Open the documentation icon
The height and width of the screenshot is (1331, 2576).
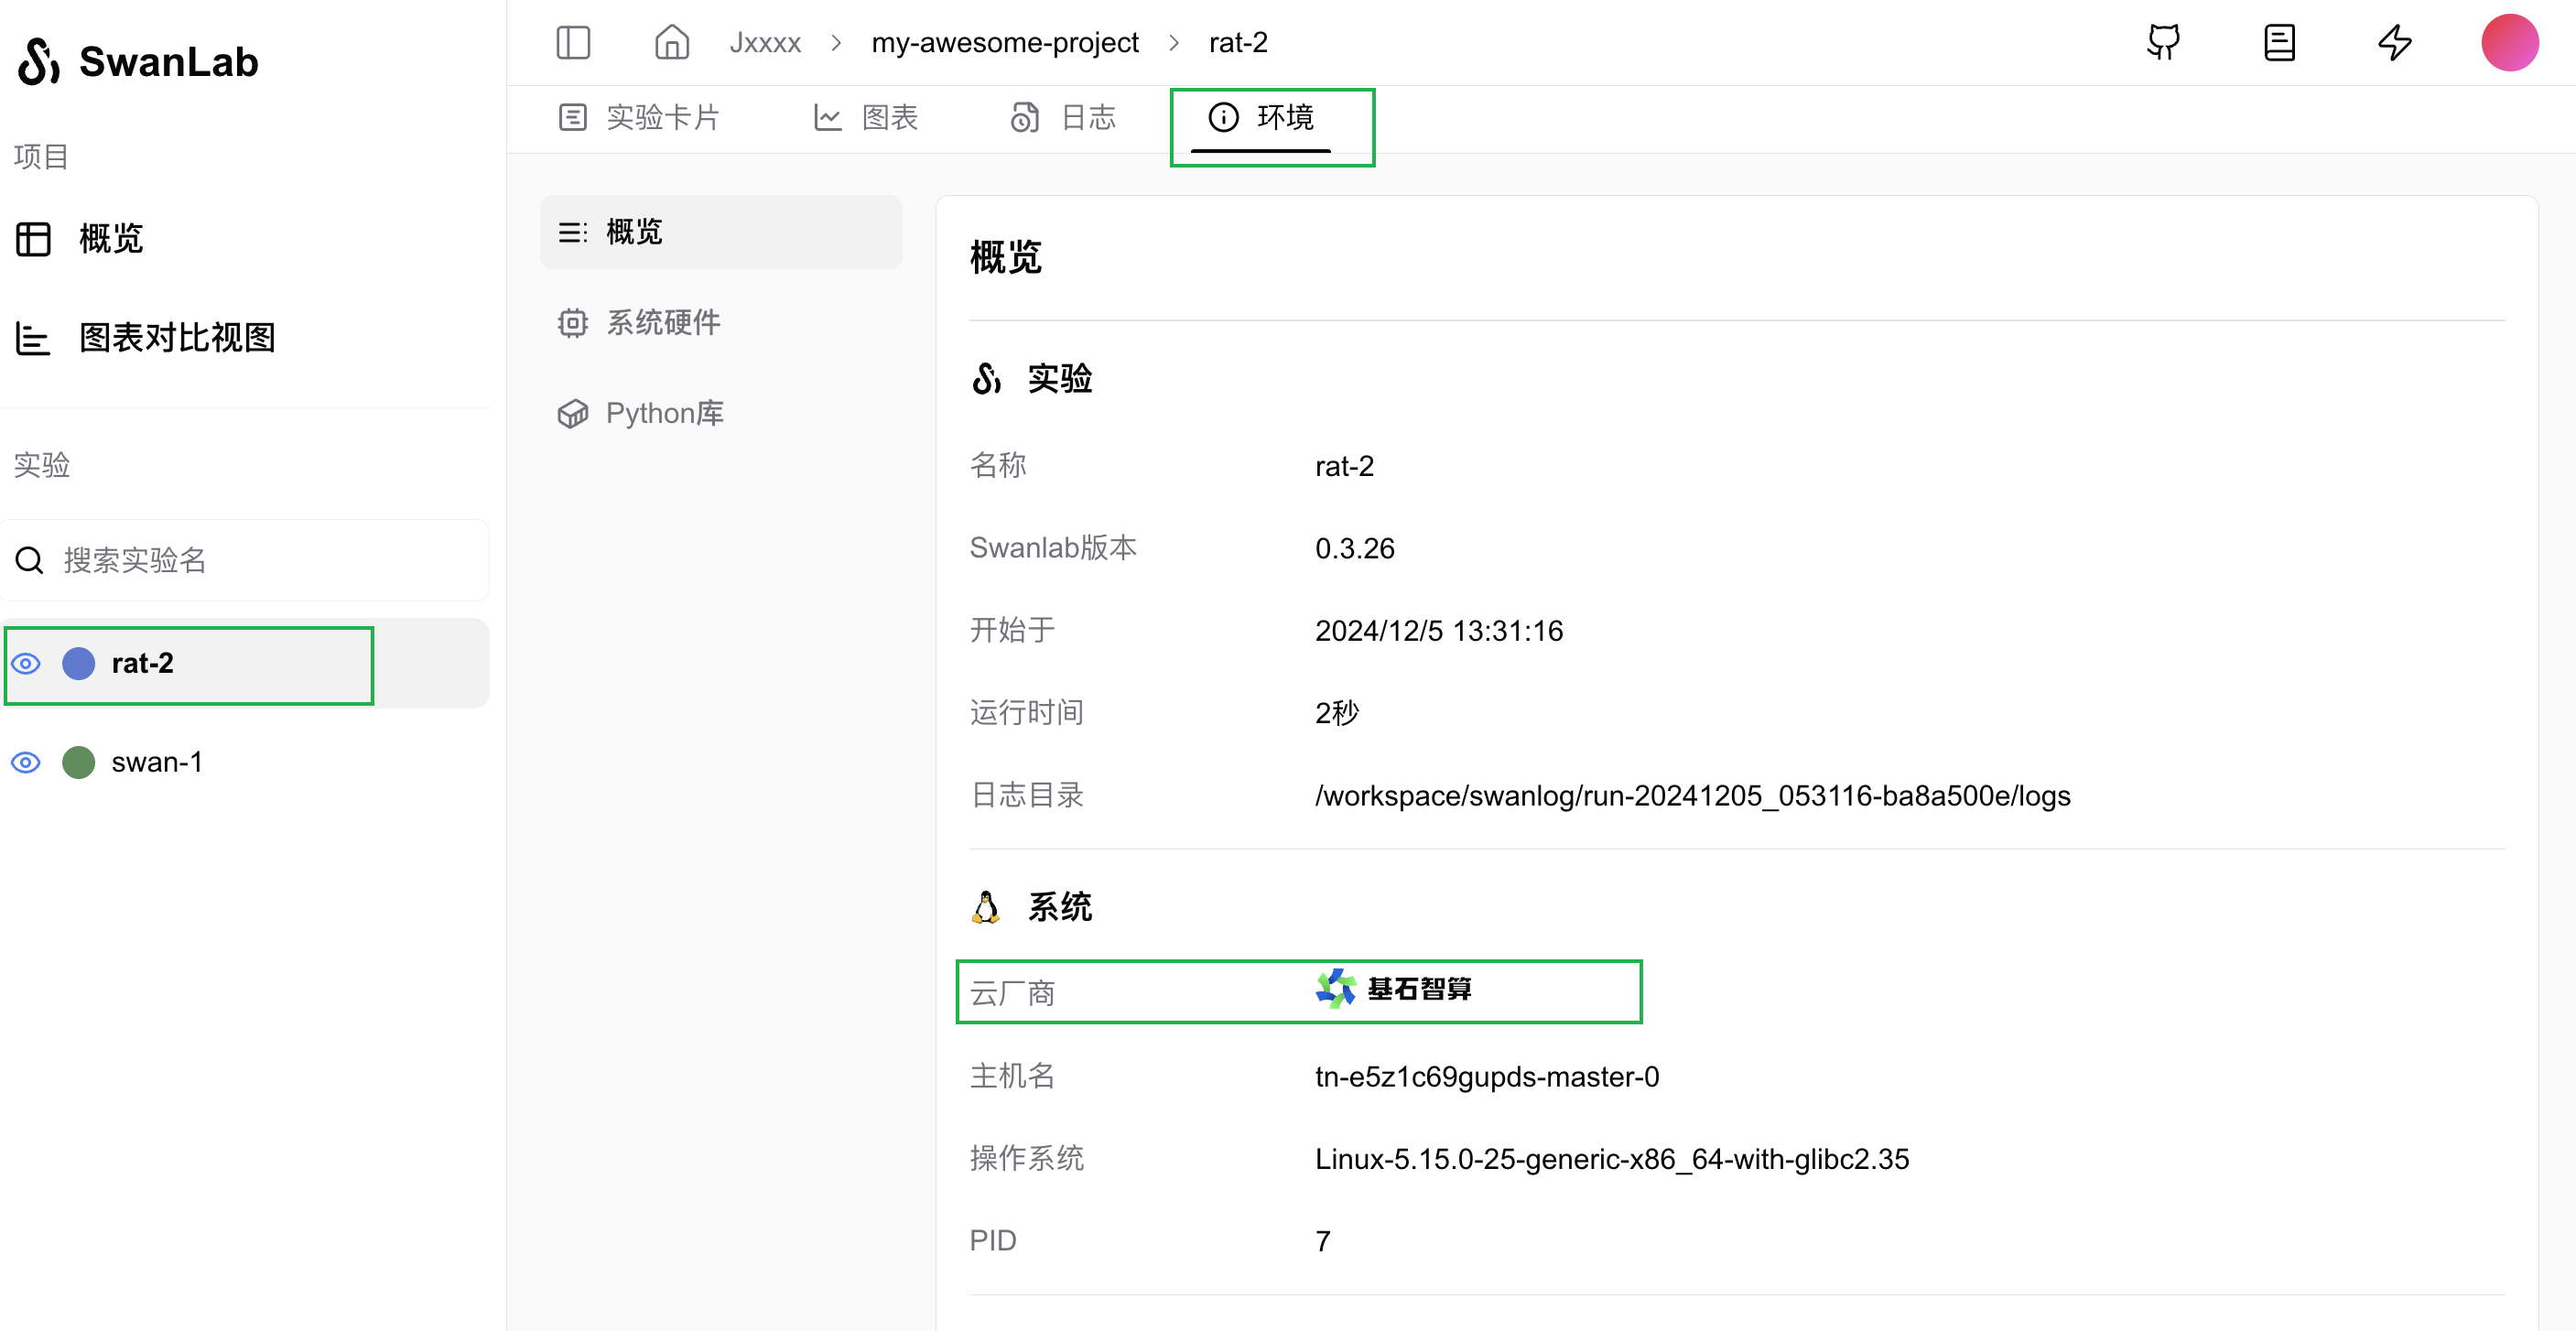(2279, 42)
